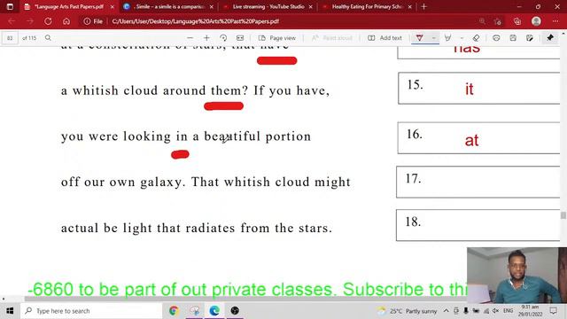Open the volume control in tray

click(496, 311)
